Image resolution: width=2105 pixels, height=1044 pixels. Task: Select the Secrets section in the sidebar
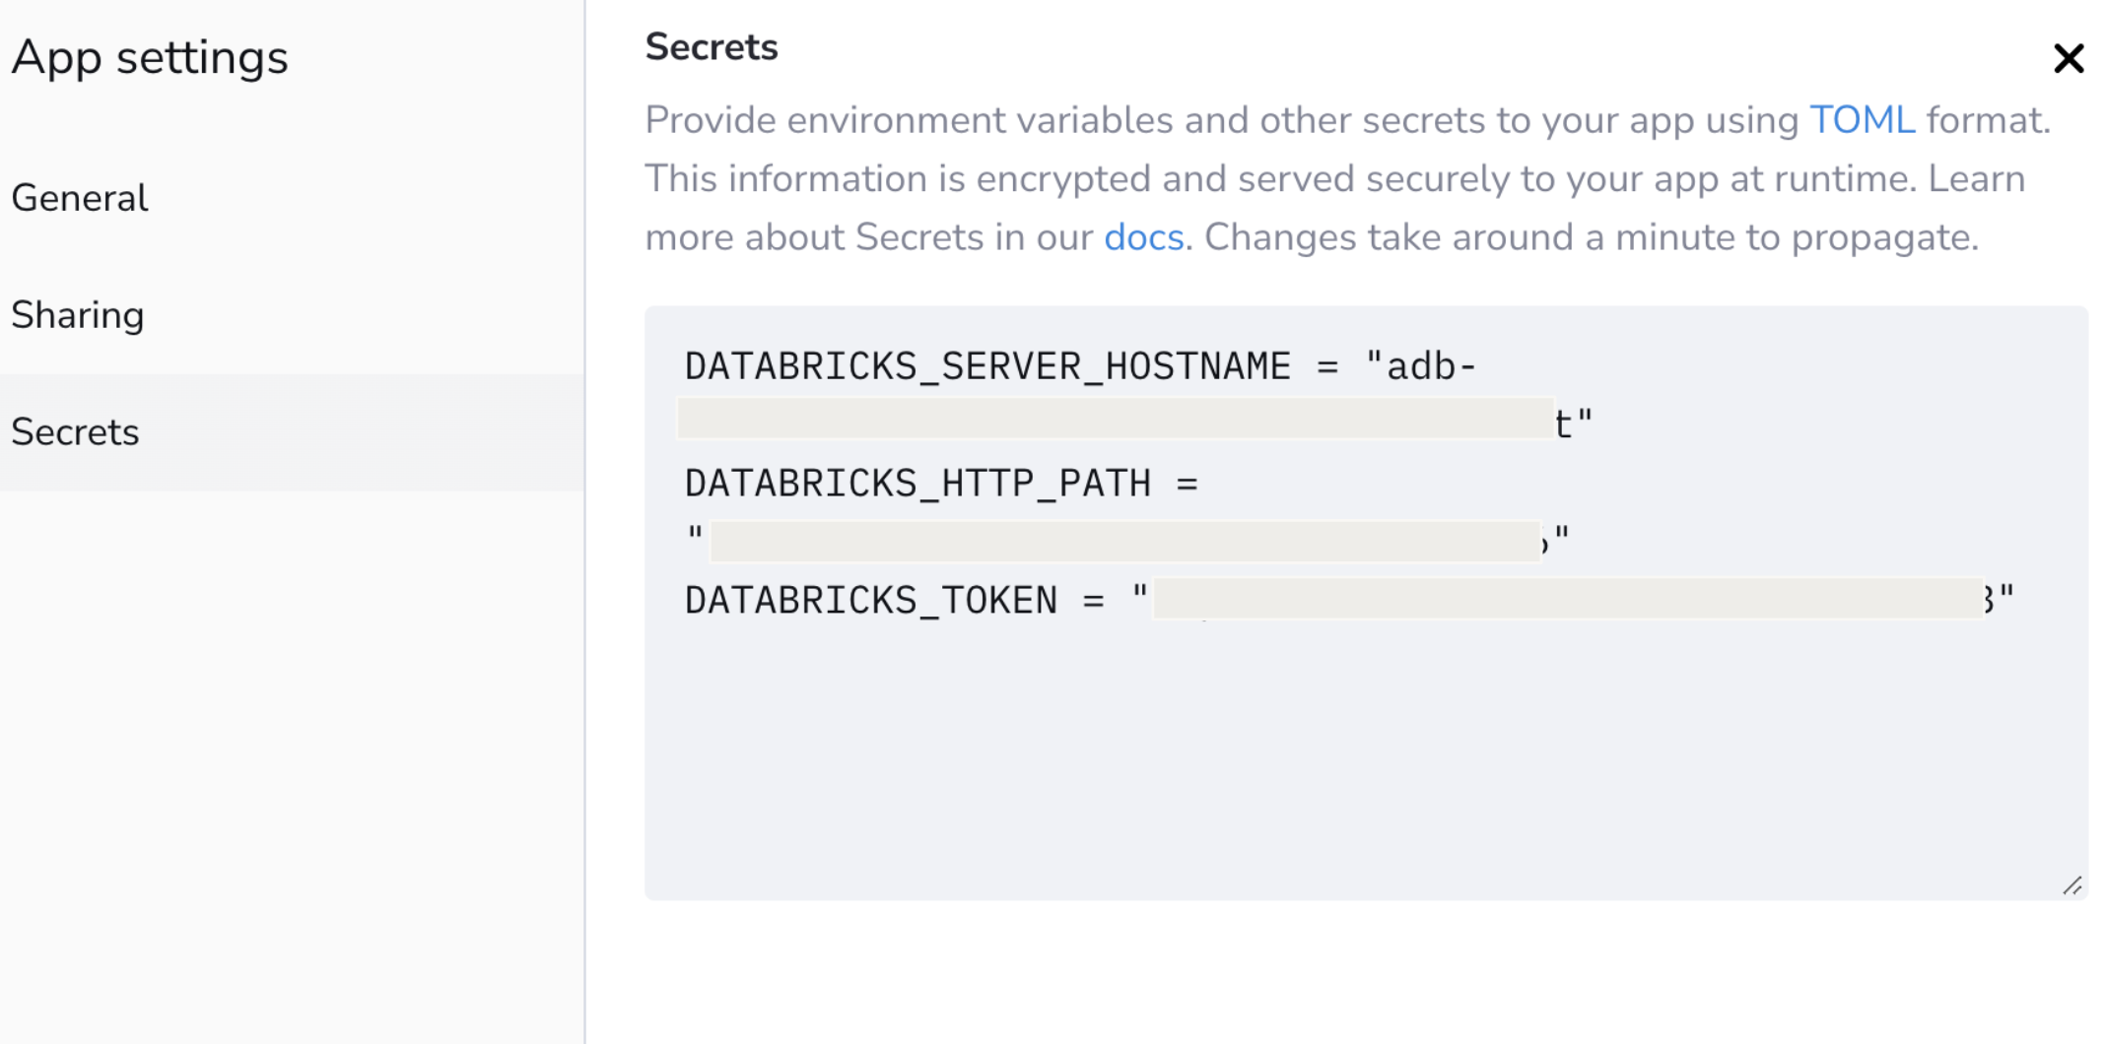click(x=75, y=430)
